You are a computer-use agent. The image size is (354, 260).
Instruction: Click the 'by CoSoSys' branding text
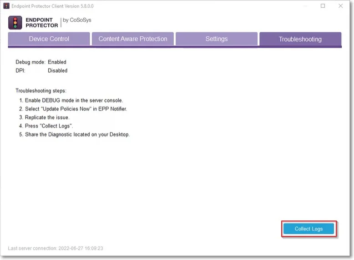click(77, 20)
